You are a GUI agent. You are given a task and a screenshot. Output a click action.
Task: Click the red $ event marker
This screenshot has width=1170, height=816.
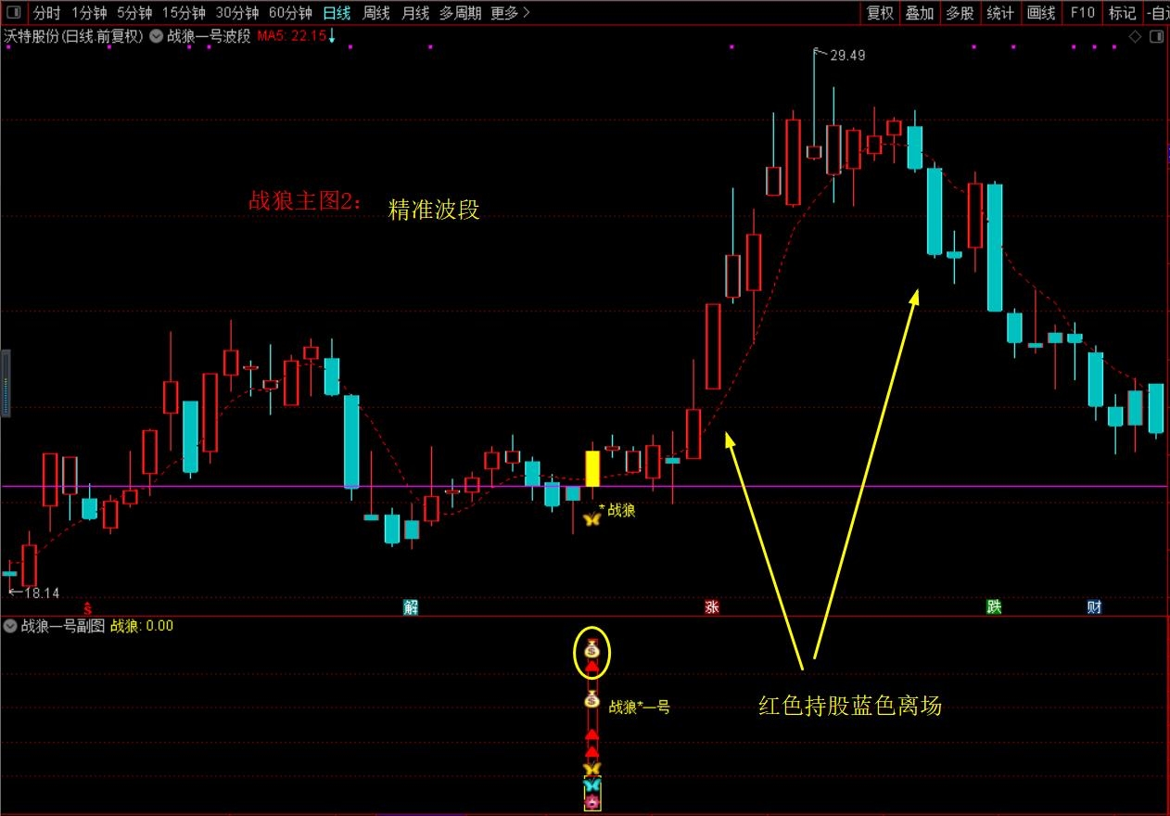pyautogui.click(x=88, y=607)
